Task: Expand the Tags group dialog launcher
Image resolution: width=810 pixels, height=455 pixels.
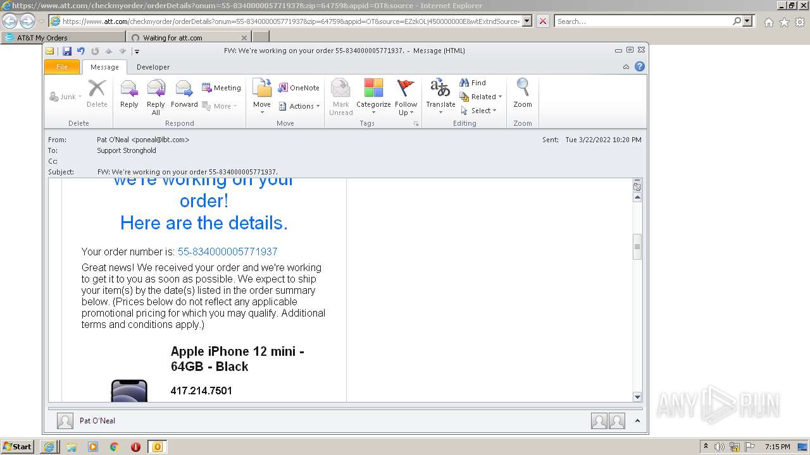Action: click(416, 124)
